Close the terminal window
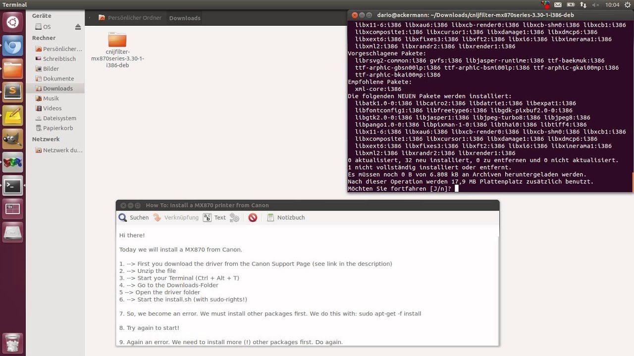Screen dimensions: 634x356 coord(355,15)
